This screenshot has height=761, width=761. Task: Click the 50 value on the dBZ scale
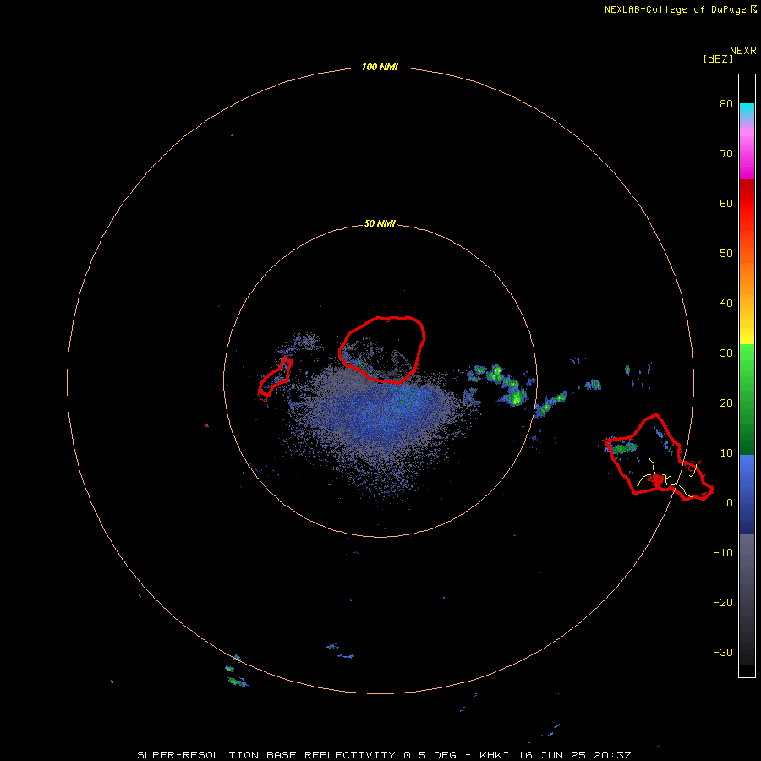[x=726, y=254]
